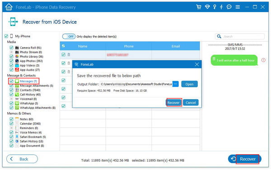The height and width of the screenshot is (170, 271).
Task: Click the Camera Roll icon
Action: click(x=17, y=48)
